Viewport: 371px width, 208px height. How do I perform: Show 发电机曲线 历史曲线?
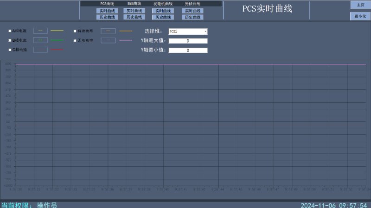(x=163, y=17)
